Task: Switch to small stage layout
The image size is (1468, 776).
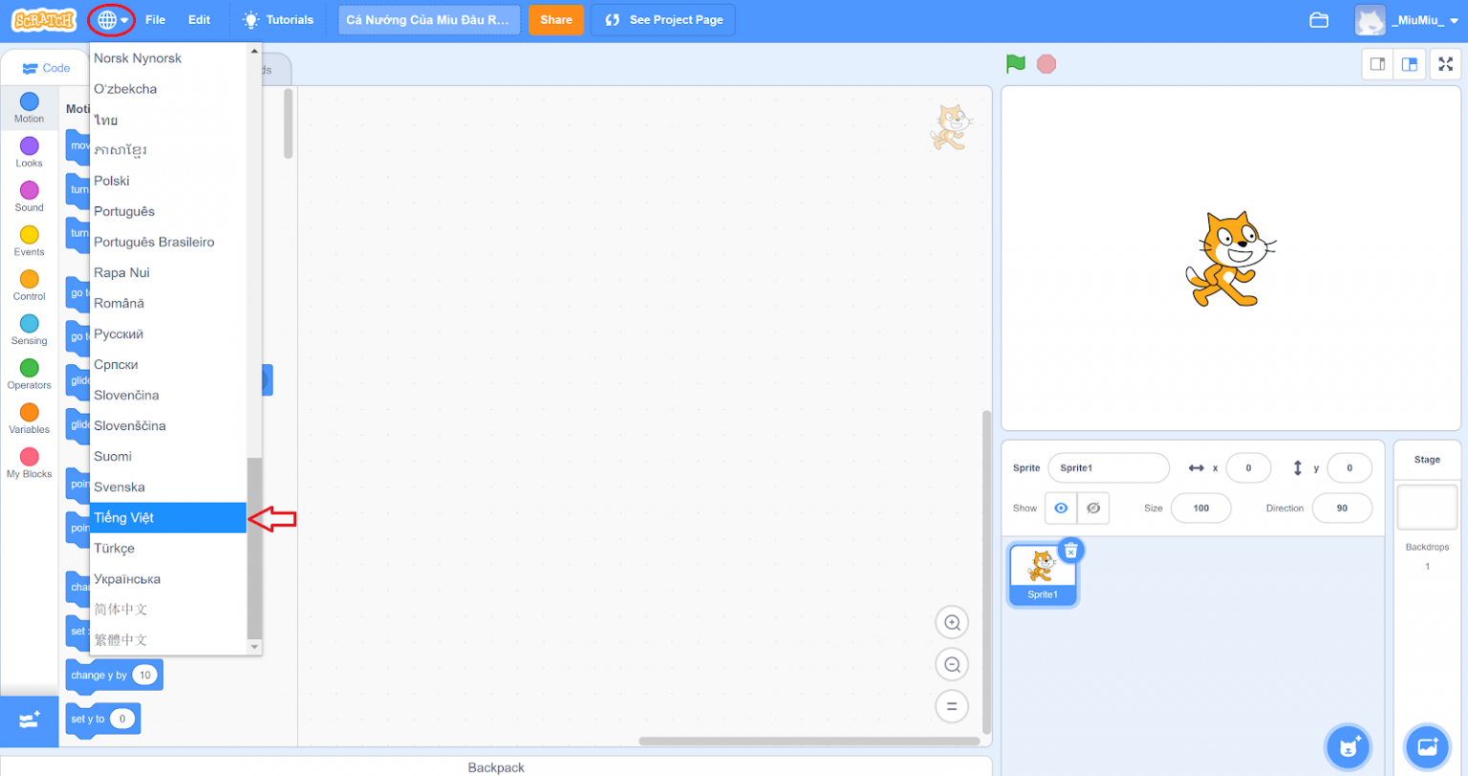Action: [x=1377, y=64]
